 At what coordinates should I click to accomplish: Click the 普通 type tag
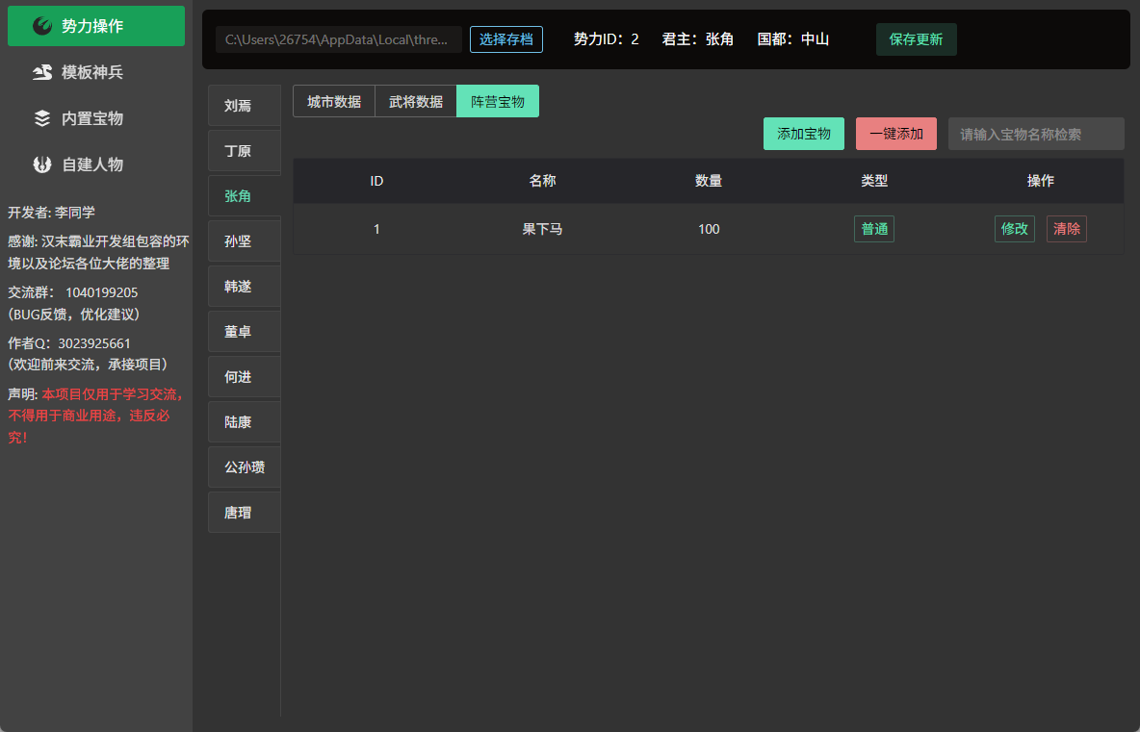874,229
